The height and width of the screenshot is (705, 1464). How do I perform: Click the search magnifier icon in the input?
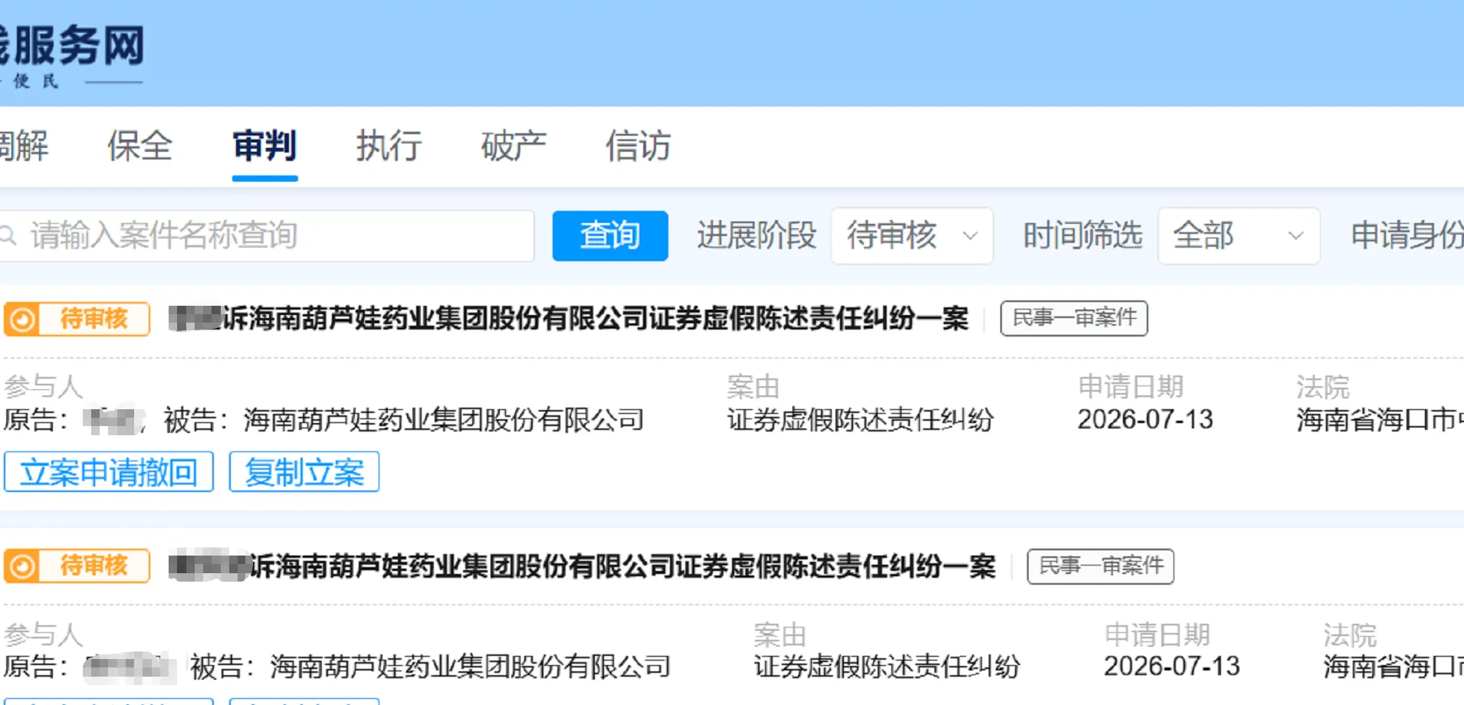click(x=8, y=235)
